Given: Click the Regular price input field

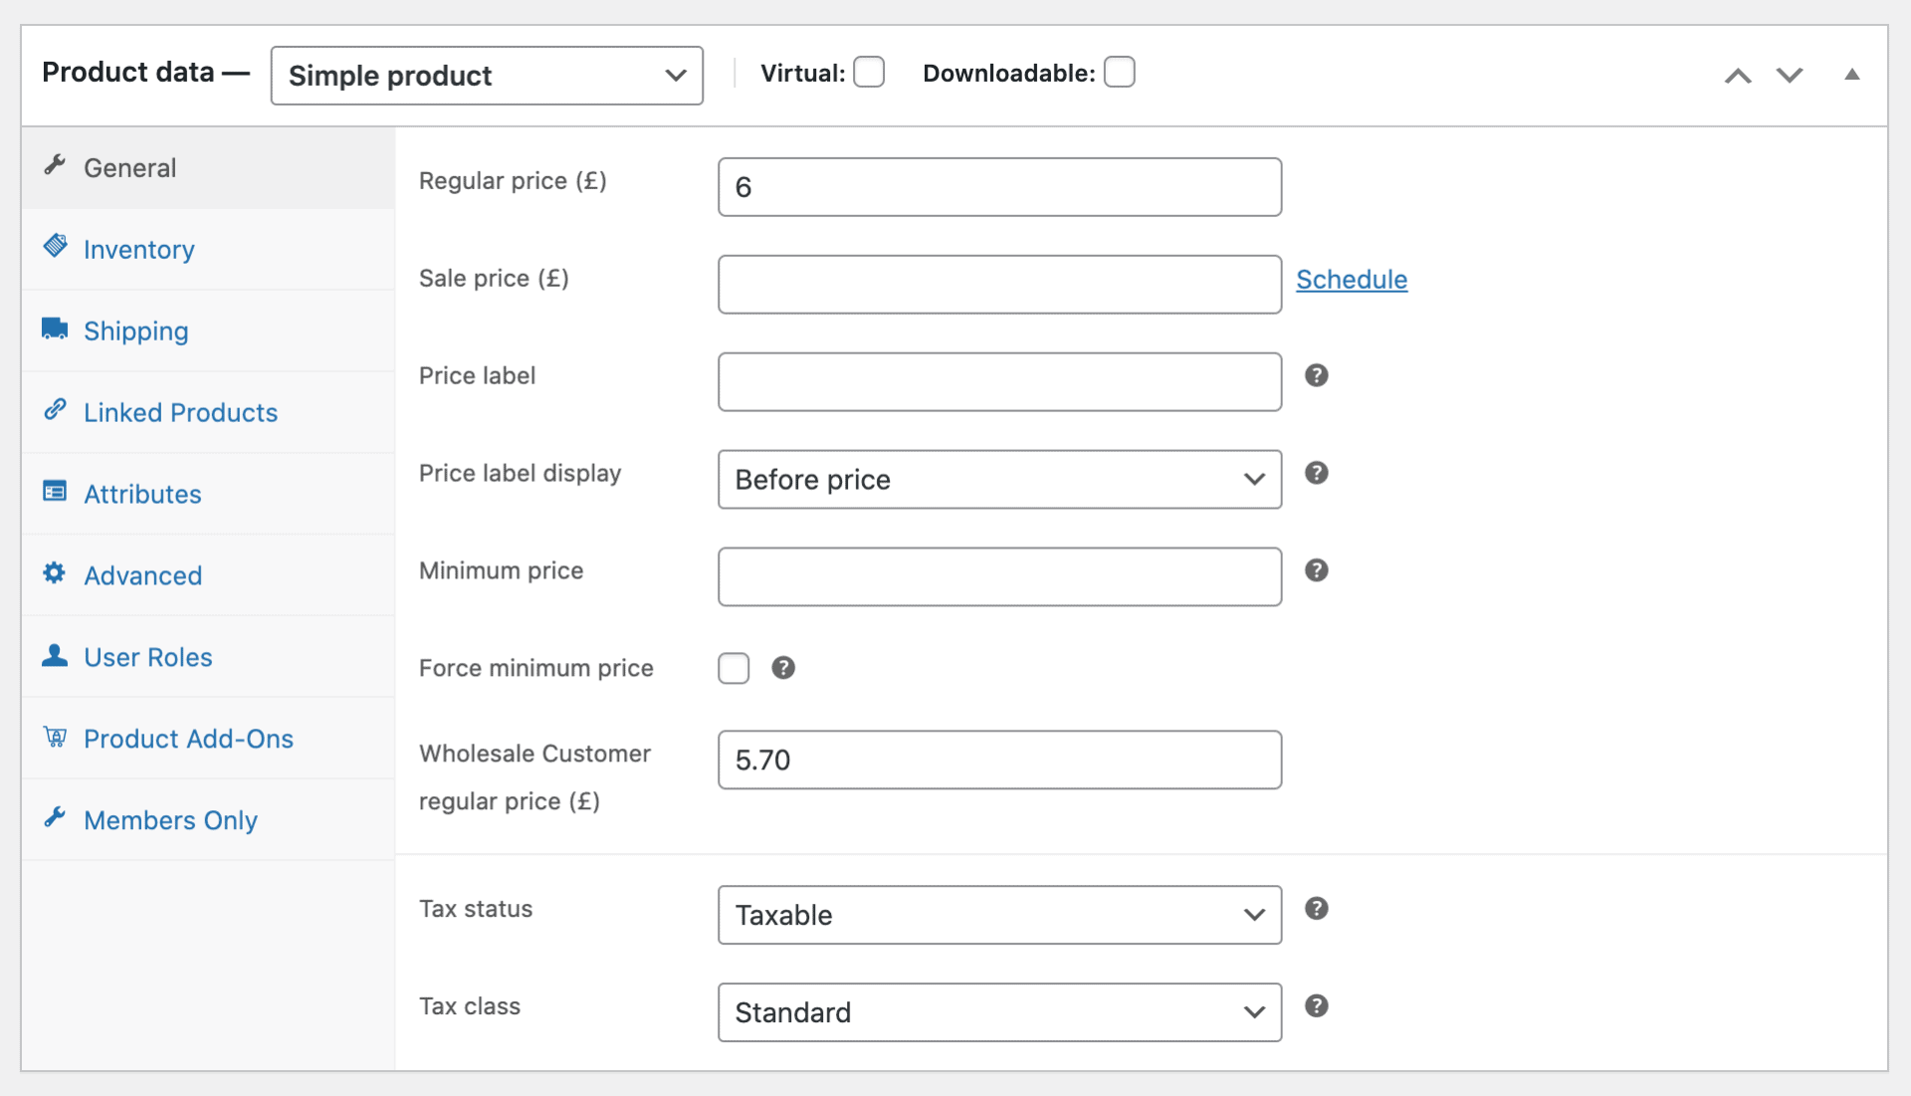Looking at the screenshot, I should 999,187.
